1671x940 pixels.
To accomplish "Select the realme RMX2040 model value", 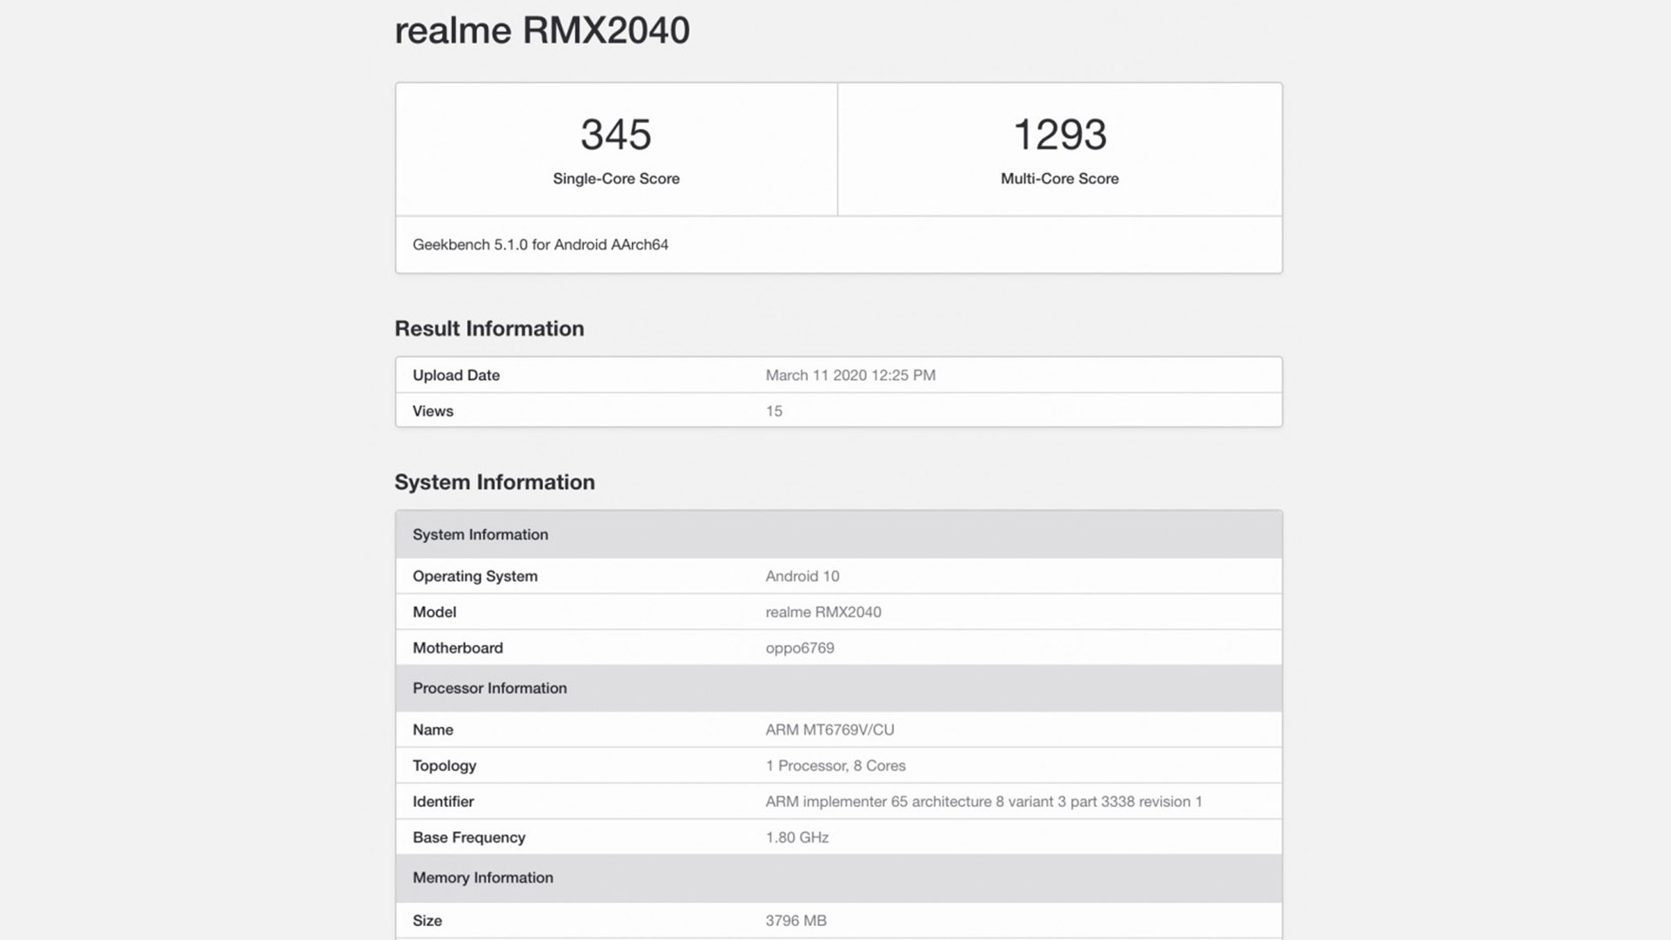I will coord(823,612).
